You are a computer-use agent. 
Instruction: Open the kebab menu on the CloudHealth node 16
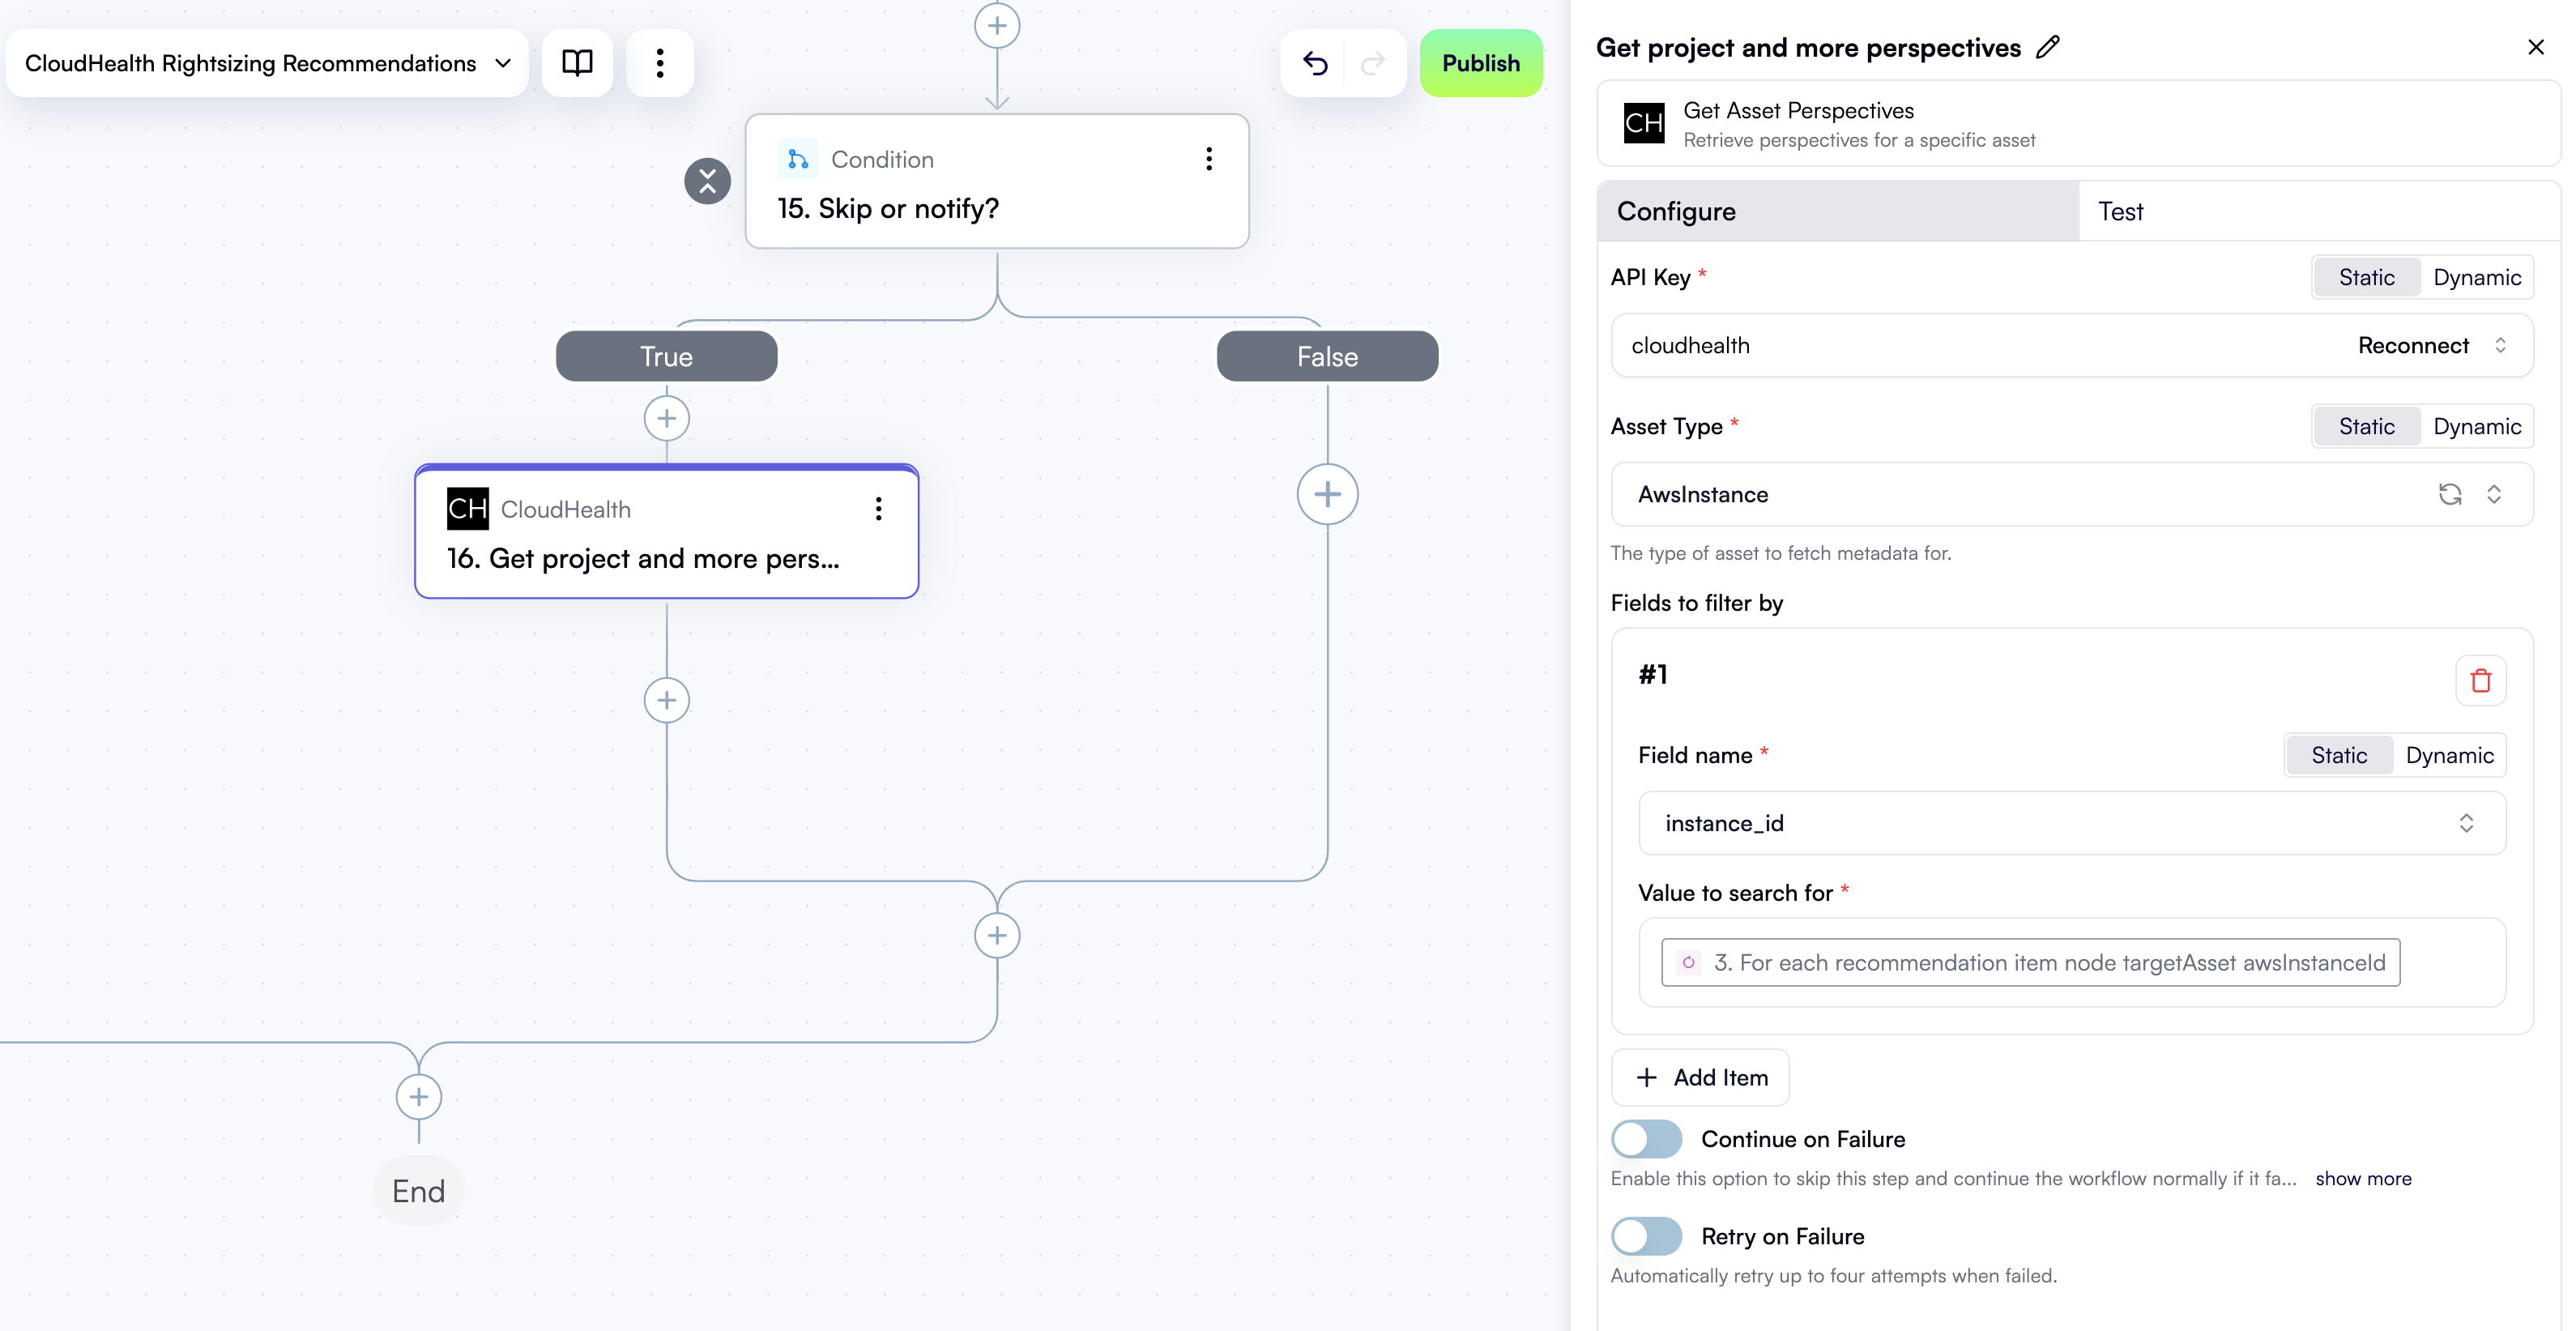pyautogui.click(x=879, y=509)
